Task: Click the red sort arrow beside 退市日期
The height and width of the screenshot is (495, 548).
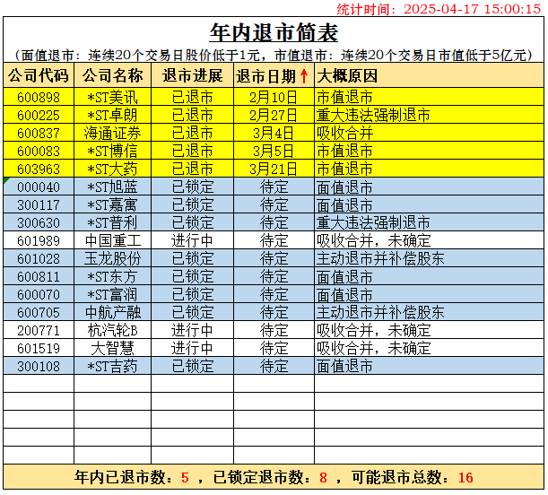Action: pos(305,75)
